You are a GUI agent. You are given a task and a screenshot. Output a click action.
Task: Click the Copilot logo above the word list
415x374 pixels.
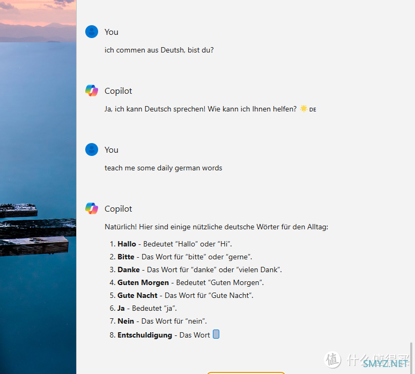[x=92, y=208]
